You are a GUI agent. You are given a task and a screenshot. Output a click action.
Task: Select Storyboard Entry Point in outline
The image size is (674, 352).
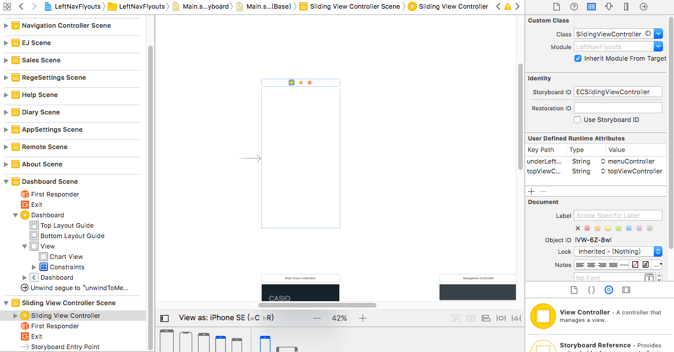pyautogui.click(x=65, y=347)
